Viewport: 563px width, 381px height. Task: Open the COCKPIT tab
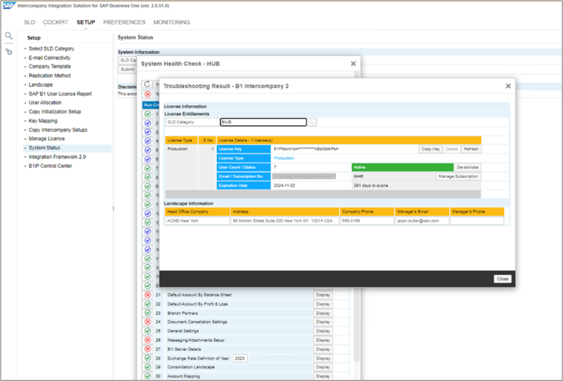55,22
